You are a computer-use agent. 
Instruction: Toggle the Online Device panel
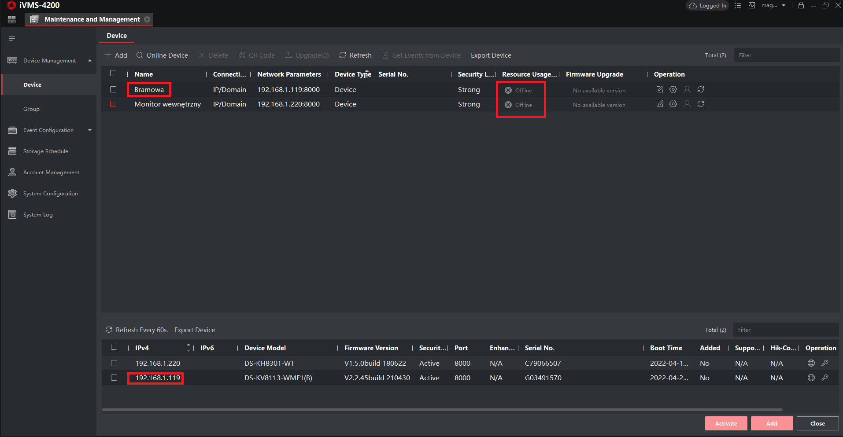162,55
